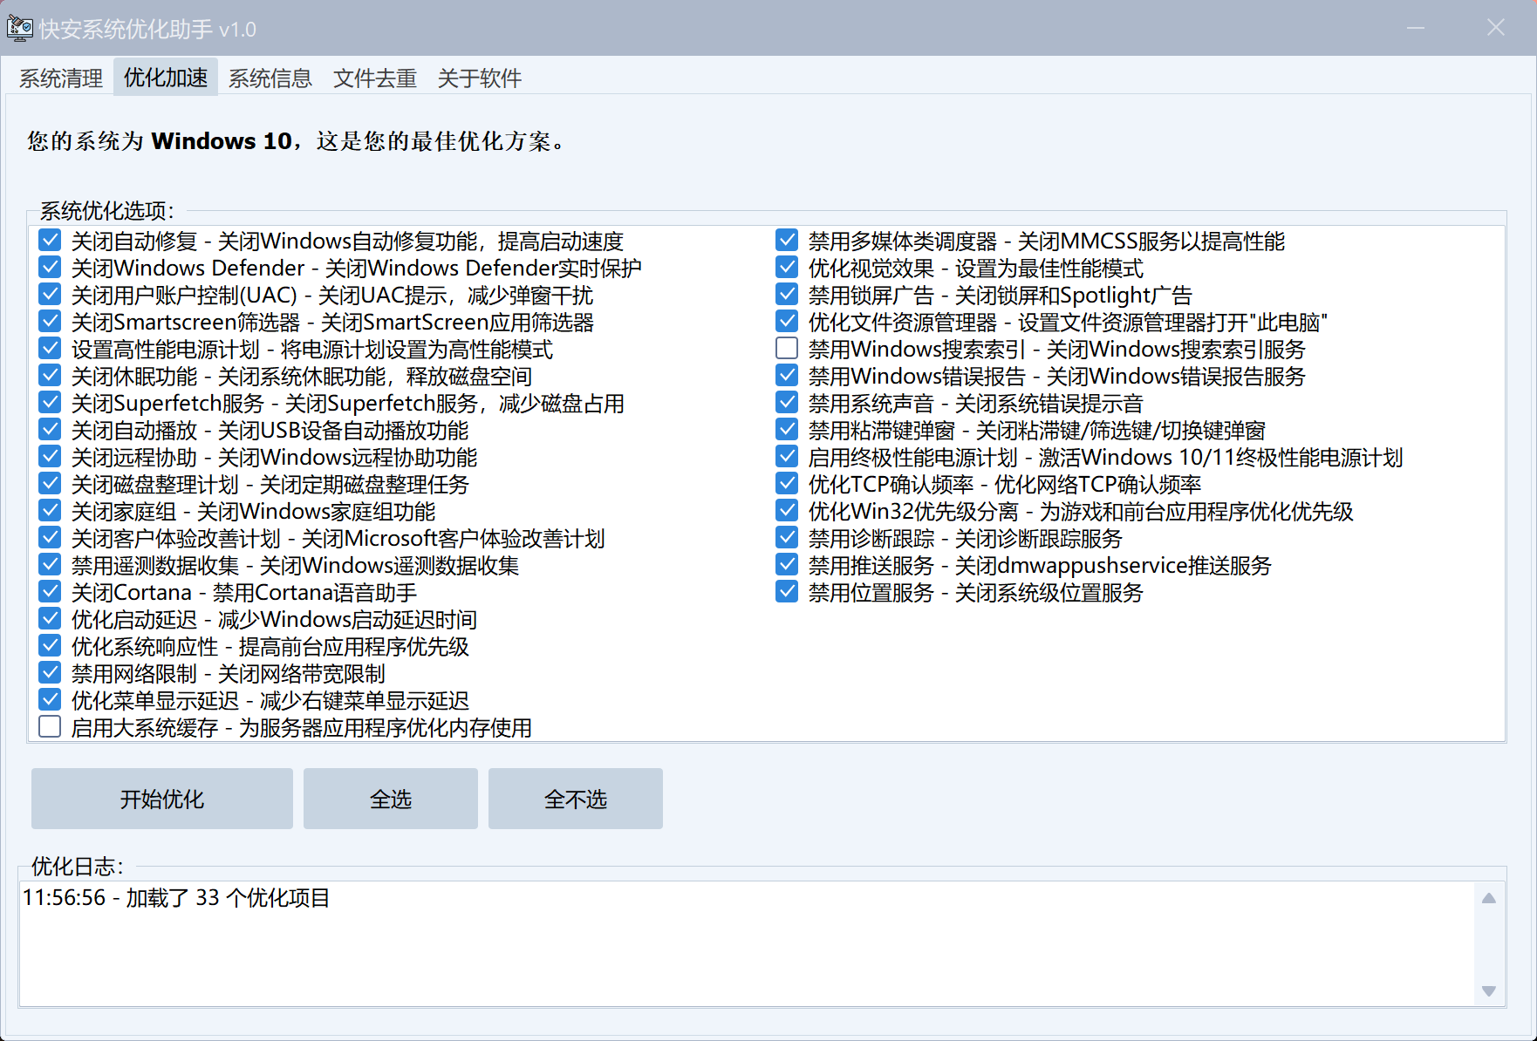Switch to the 系统清理 tab
The height and width of the screenshot is (1041, 1537).
pyautogui.click(x=61, y=78)
